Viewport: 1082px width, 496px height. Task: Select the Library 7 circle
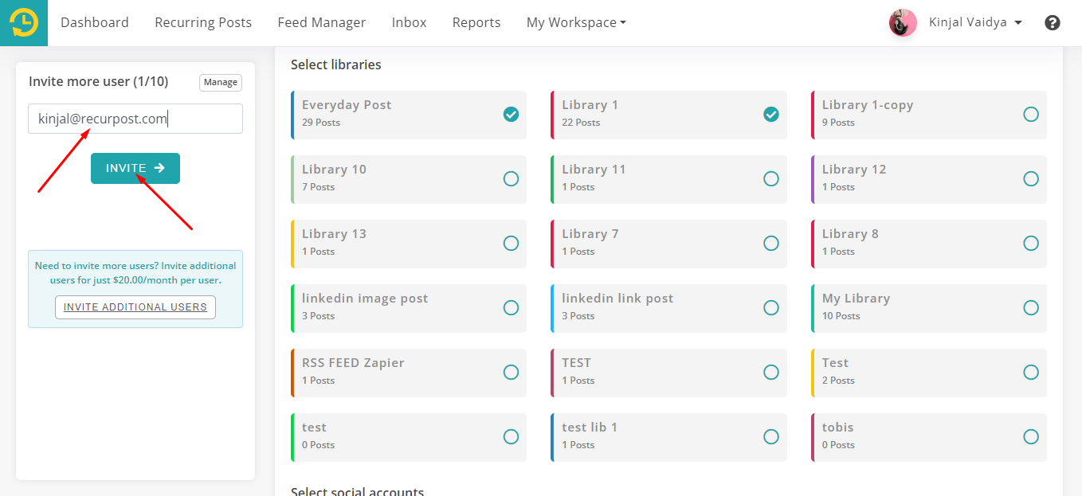(771, 244)
